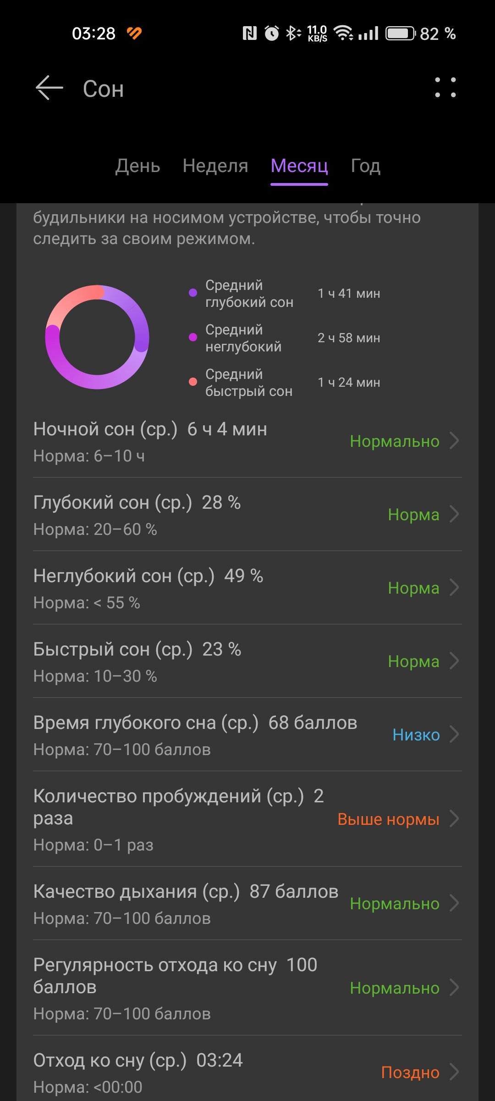Expand Глубокий сон details chevron
The width and height of the screenshot is (495, 1101).
pos(454,514)
